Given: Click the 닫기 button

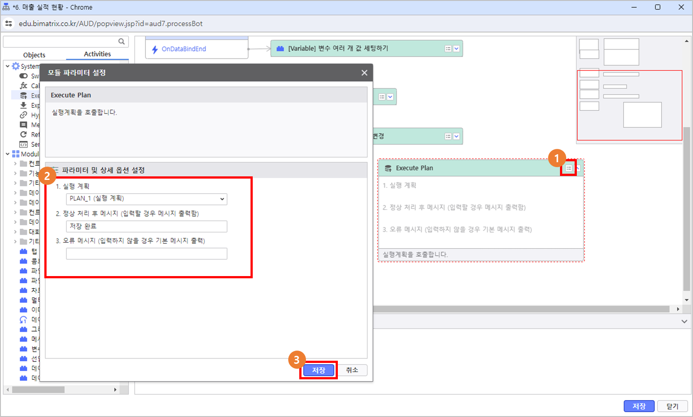Looking at the screenshot, I should coord(673,406).
